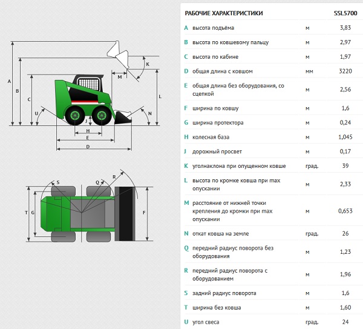Image resolution: width=363 pixels, height=329 pixels.
Task: Click the value 3,83 for lift height
Action: click(x=345, y=28)
